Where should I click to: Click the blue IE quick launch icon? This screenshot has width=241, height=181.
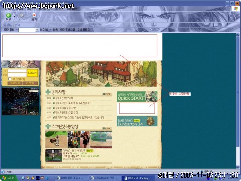[47, 178]
